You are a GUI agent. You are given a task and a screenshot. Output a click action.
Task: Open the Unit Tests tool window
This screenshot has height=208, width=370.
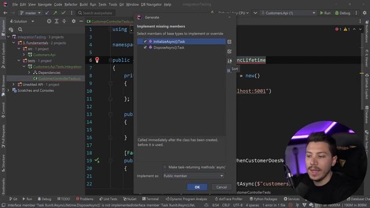coord(108,199)
